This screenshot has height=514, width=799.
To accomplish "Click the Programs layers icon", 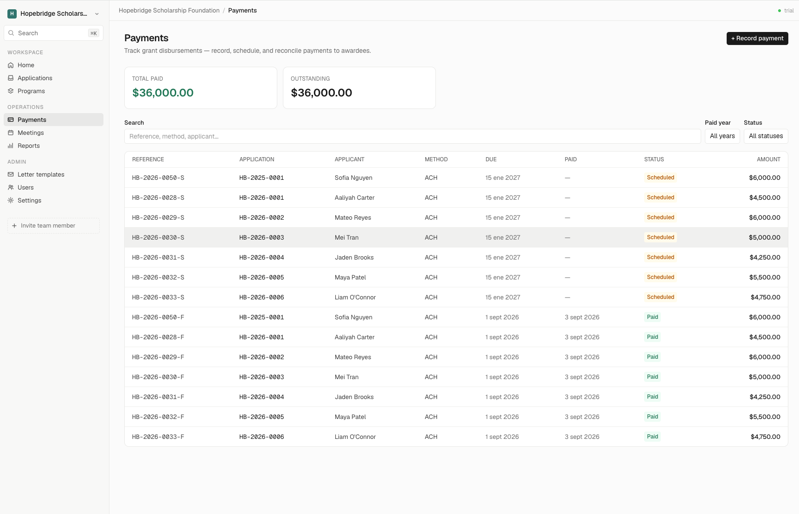I will (x=11, y=91).
